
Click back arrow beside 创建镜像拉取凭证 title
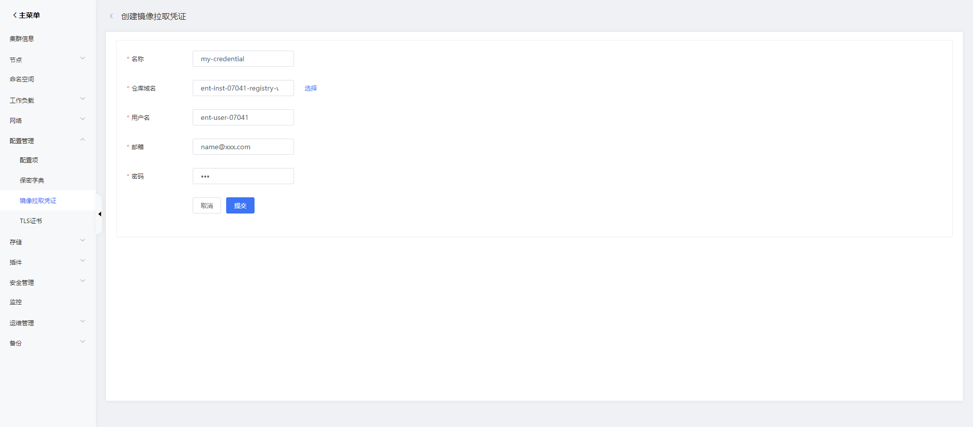[x=112, y=16]
